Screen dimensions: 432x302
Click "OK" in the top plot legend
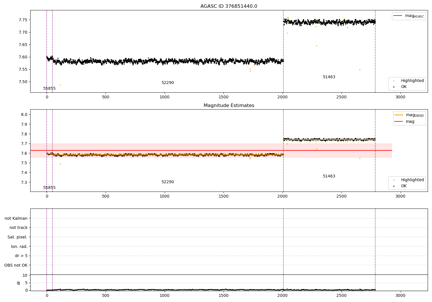(x=404, y=87)
